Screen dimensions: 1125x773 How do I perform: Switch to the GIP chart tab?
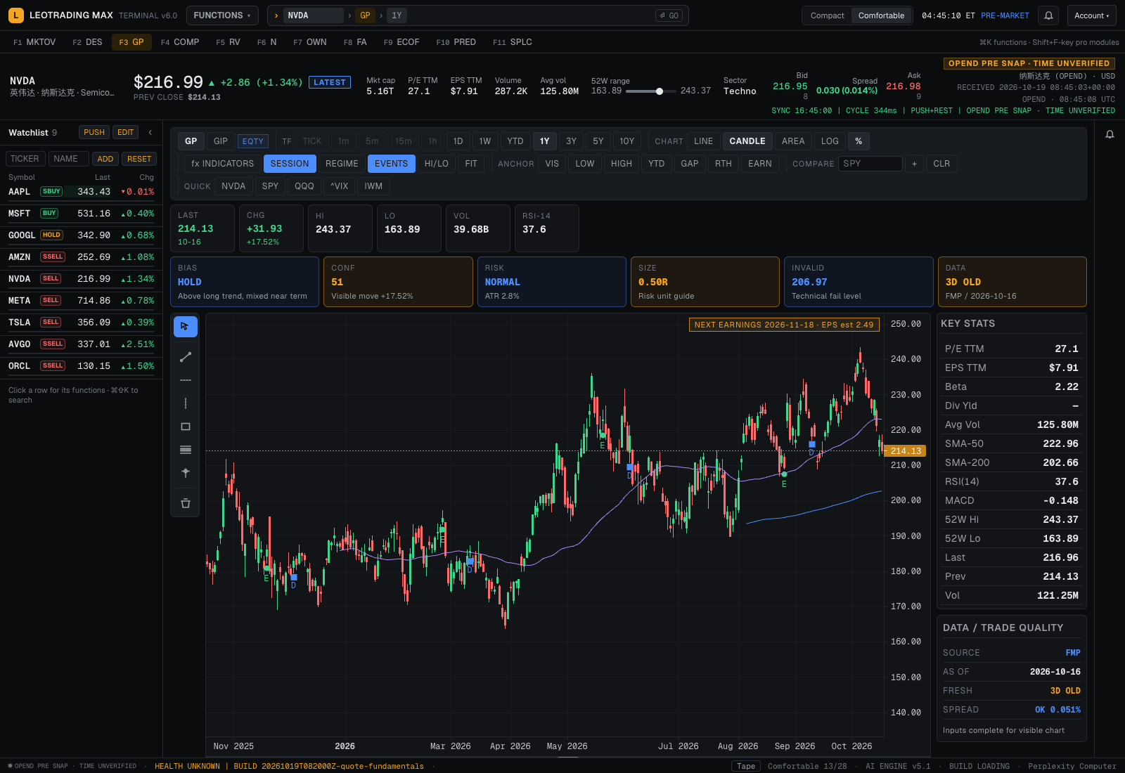tap(221, 141)
